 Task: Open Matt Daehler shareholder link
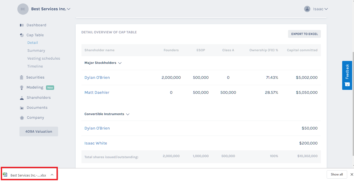[x=97, y=92]
